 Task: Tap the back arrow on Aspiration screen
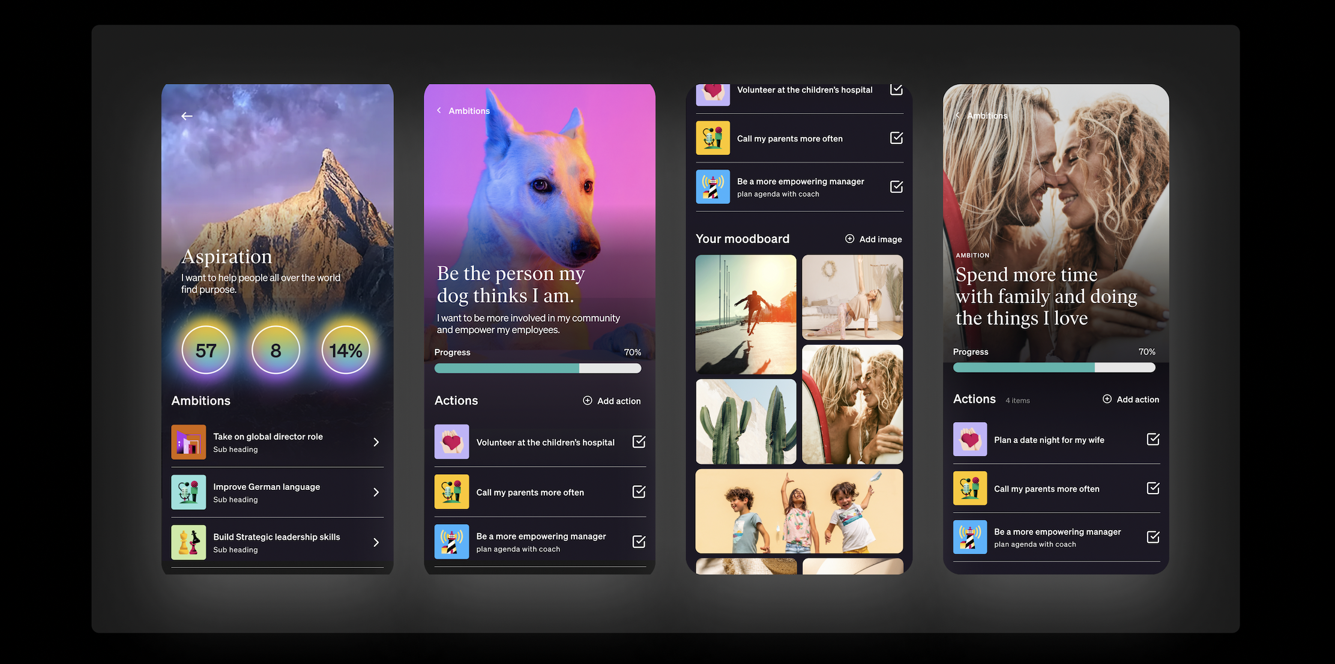(x=187, y=116)
